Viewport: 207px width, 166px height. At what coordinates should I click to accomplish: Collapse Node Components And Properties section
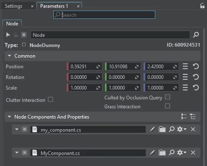[x=9, y=117]
